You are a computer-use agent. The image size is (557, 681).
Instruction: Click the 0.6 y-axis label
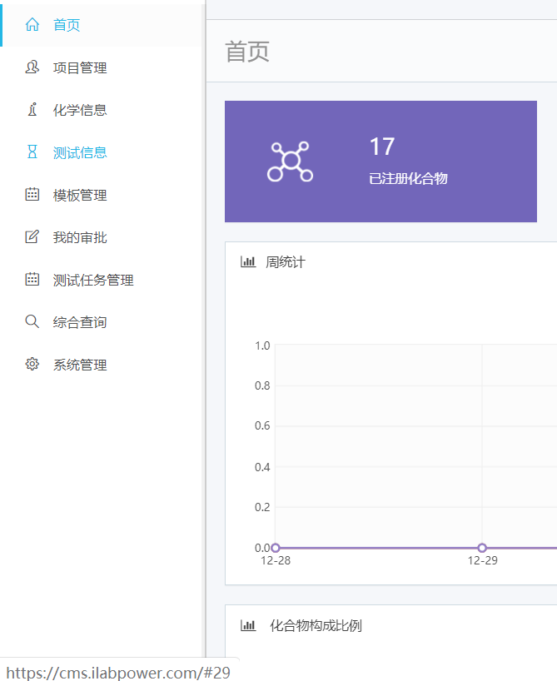click(262, 425)
